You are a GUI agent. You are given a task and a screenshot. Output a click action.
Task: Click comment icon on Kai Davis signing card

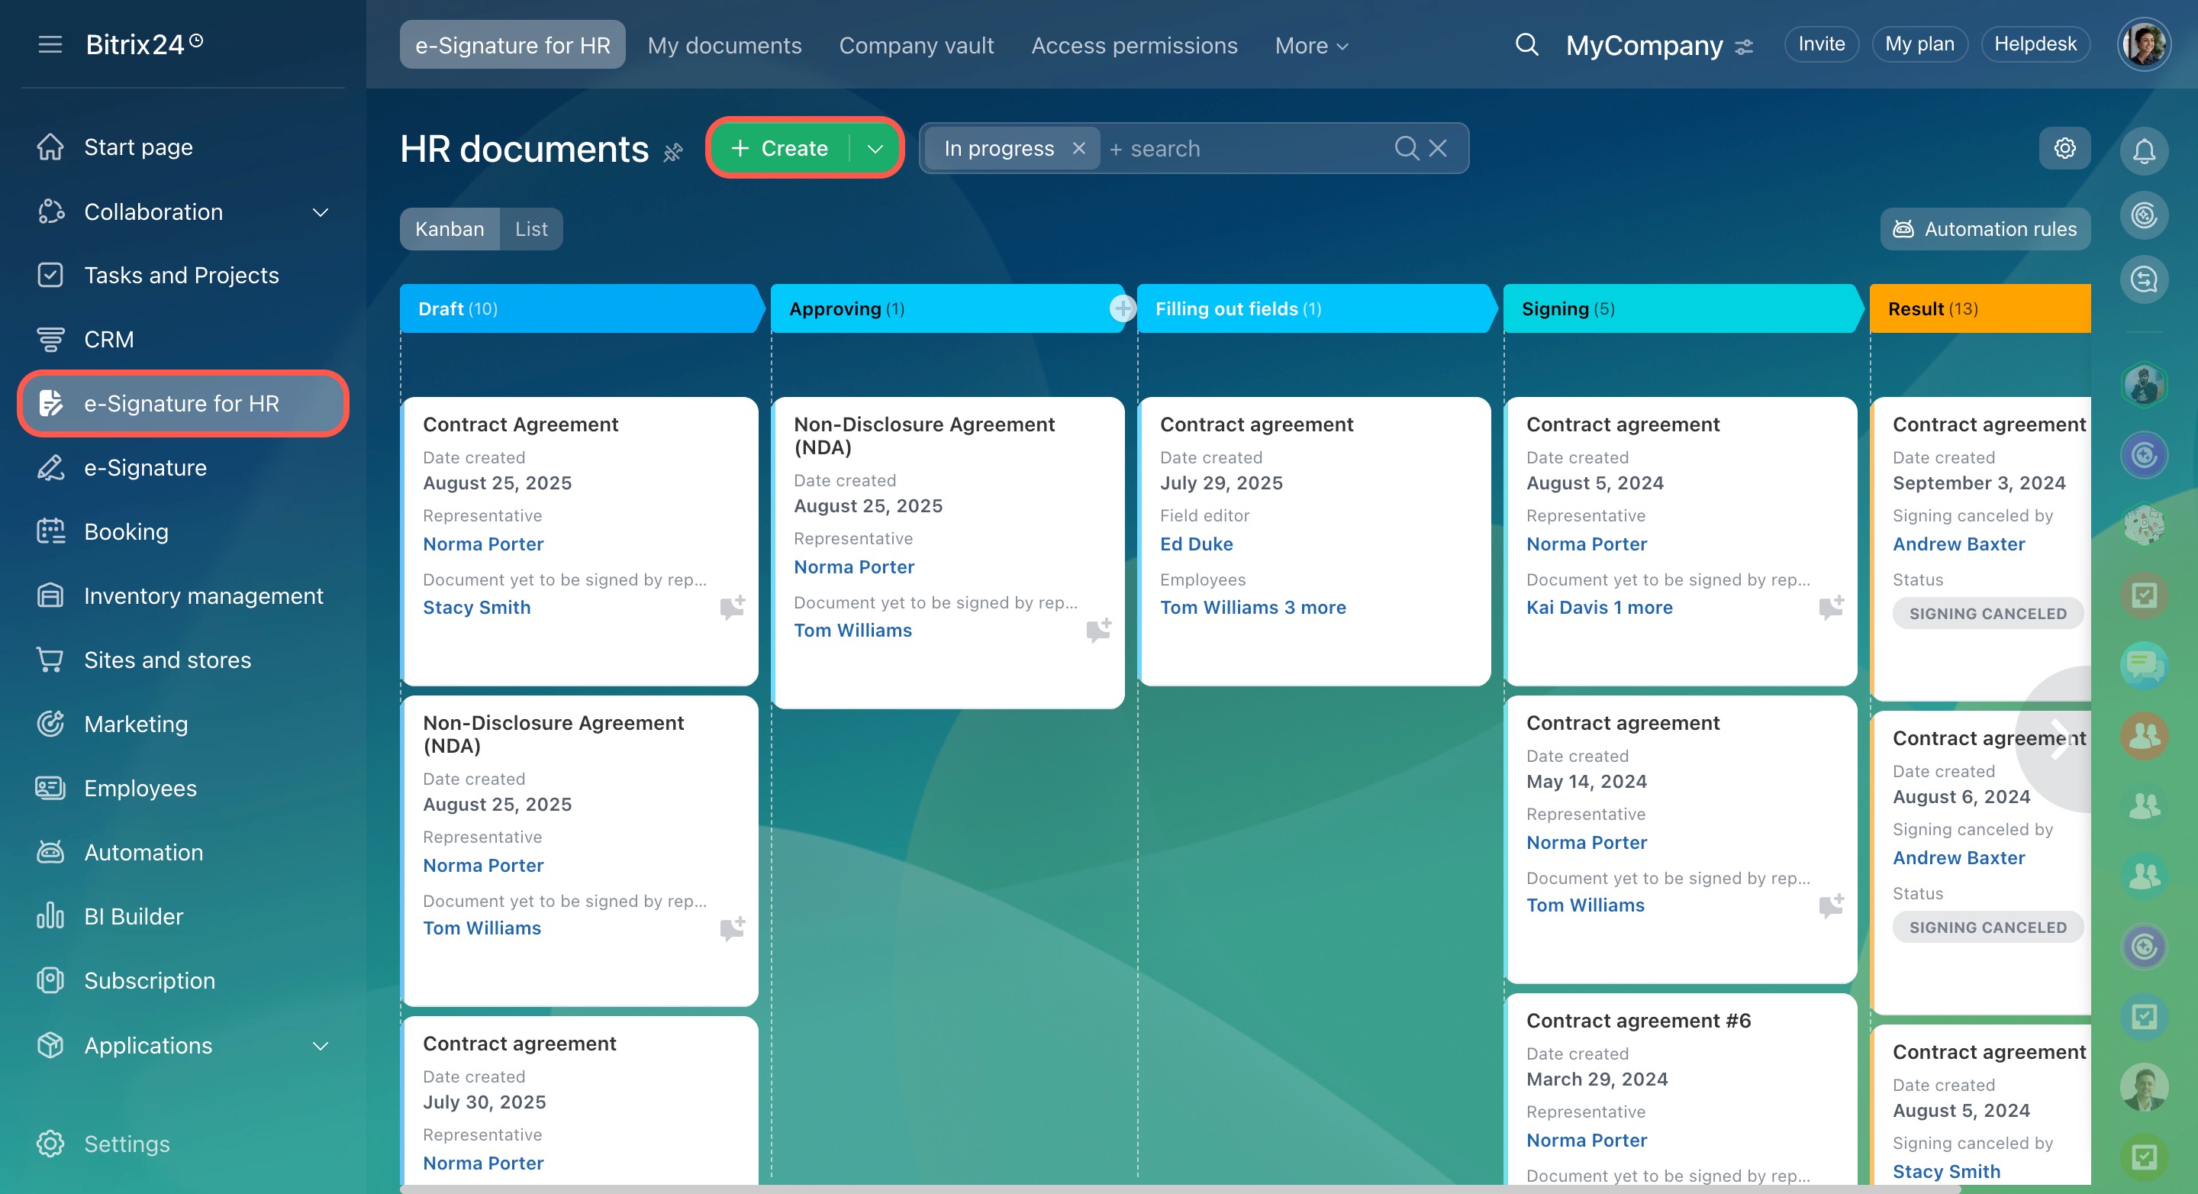click(1831, 607)
